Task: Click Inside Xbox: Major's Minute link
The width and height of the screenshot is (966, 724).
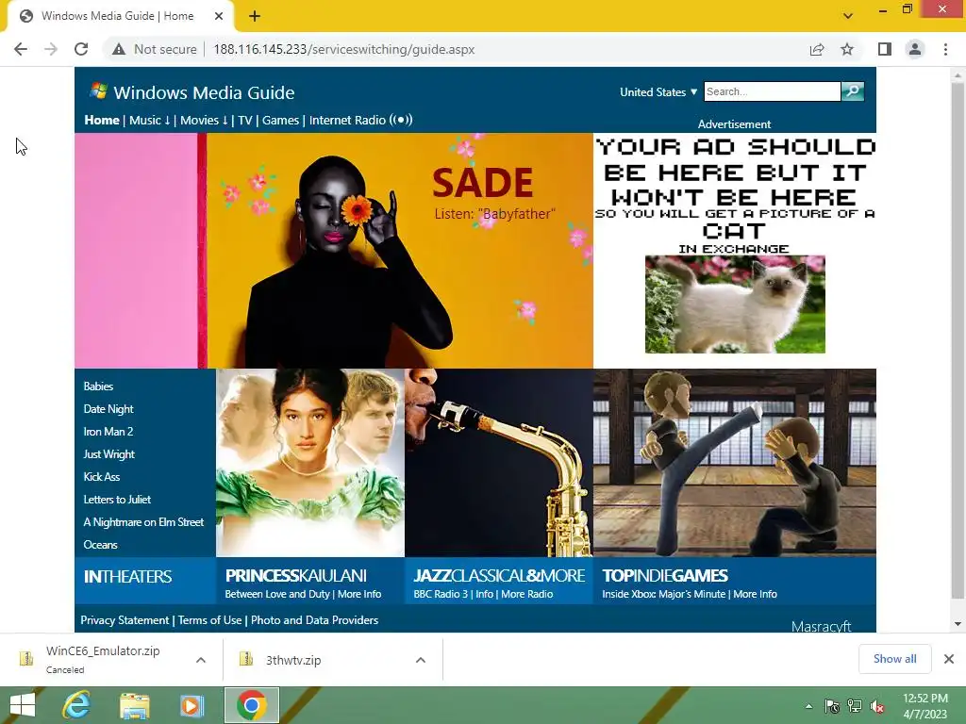Action: tap(663, 594)
